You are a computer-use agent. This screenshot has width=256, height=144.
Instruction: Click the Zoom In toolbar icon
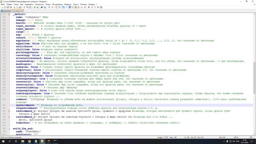click(x=49, y=7)
